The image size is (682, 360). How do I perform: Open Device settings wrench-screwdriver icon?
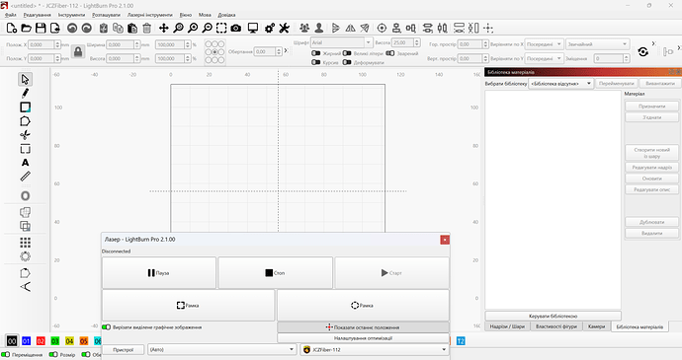(284, 29)
